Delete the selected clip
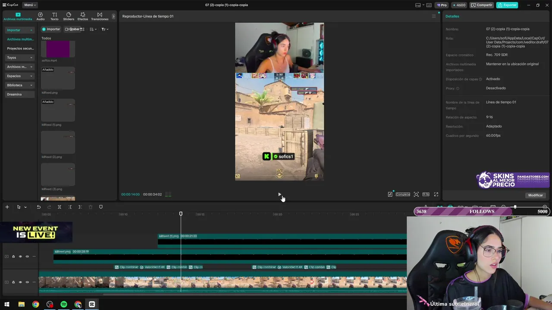The width and height of the screenshot is (552, 310). click(x=90, y=207)
